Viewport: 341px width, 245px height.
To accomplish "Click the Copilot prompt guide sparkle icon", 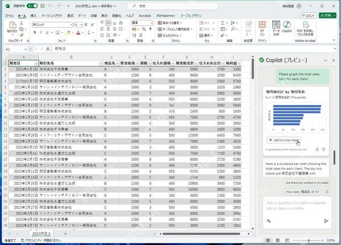I will tap(269, 221).
